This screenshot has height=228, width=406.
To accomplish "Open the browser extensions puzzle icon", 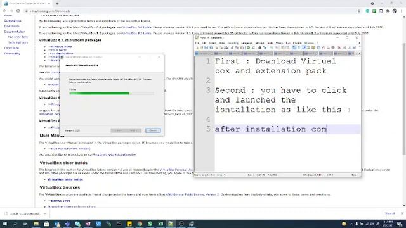I will [388, 11].
